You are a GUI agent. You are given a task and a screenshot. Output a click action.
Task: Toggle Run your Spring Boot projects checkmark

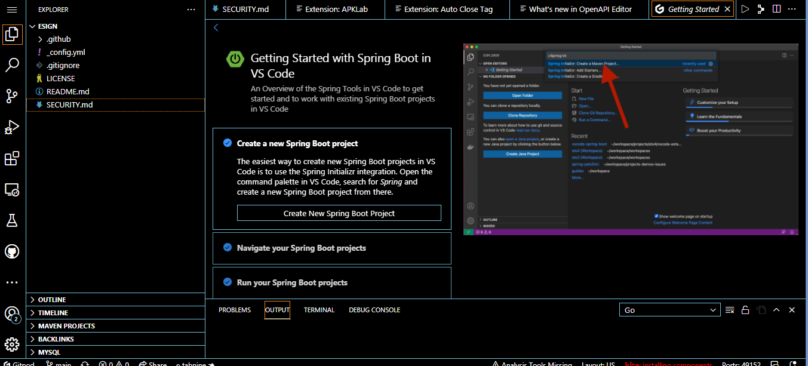point(227,282)
